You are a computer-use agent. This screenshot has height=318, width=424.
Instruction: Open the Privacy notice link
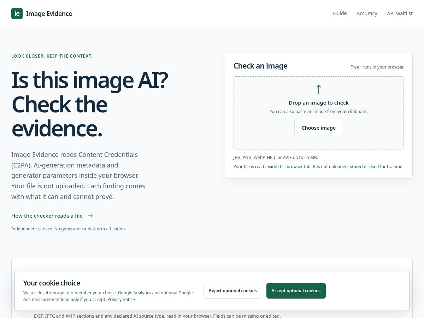(x=121, y=299)
